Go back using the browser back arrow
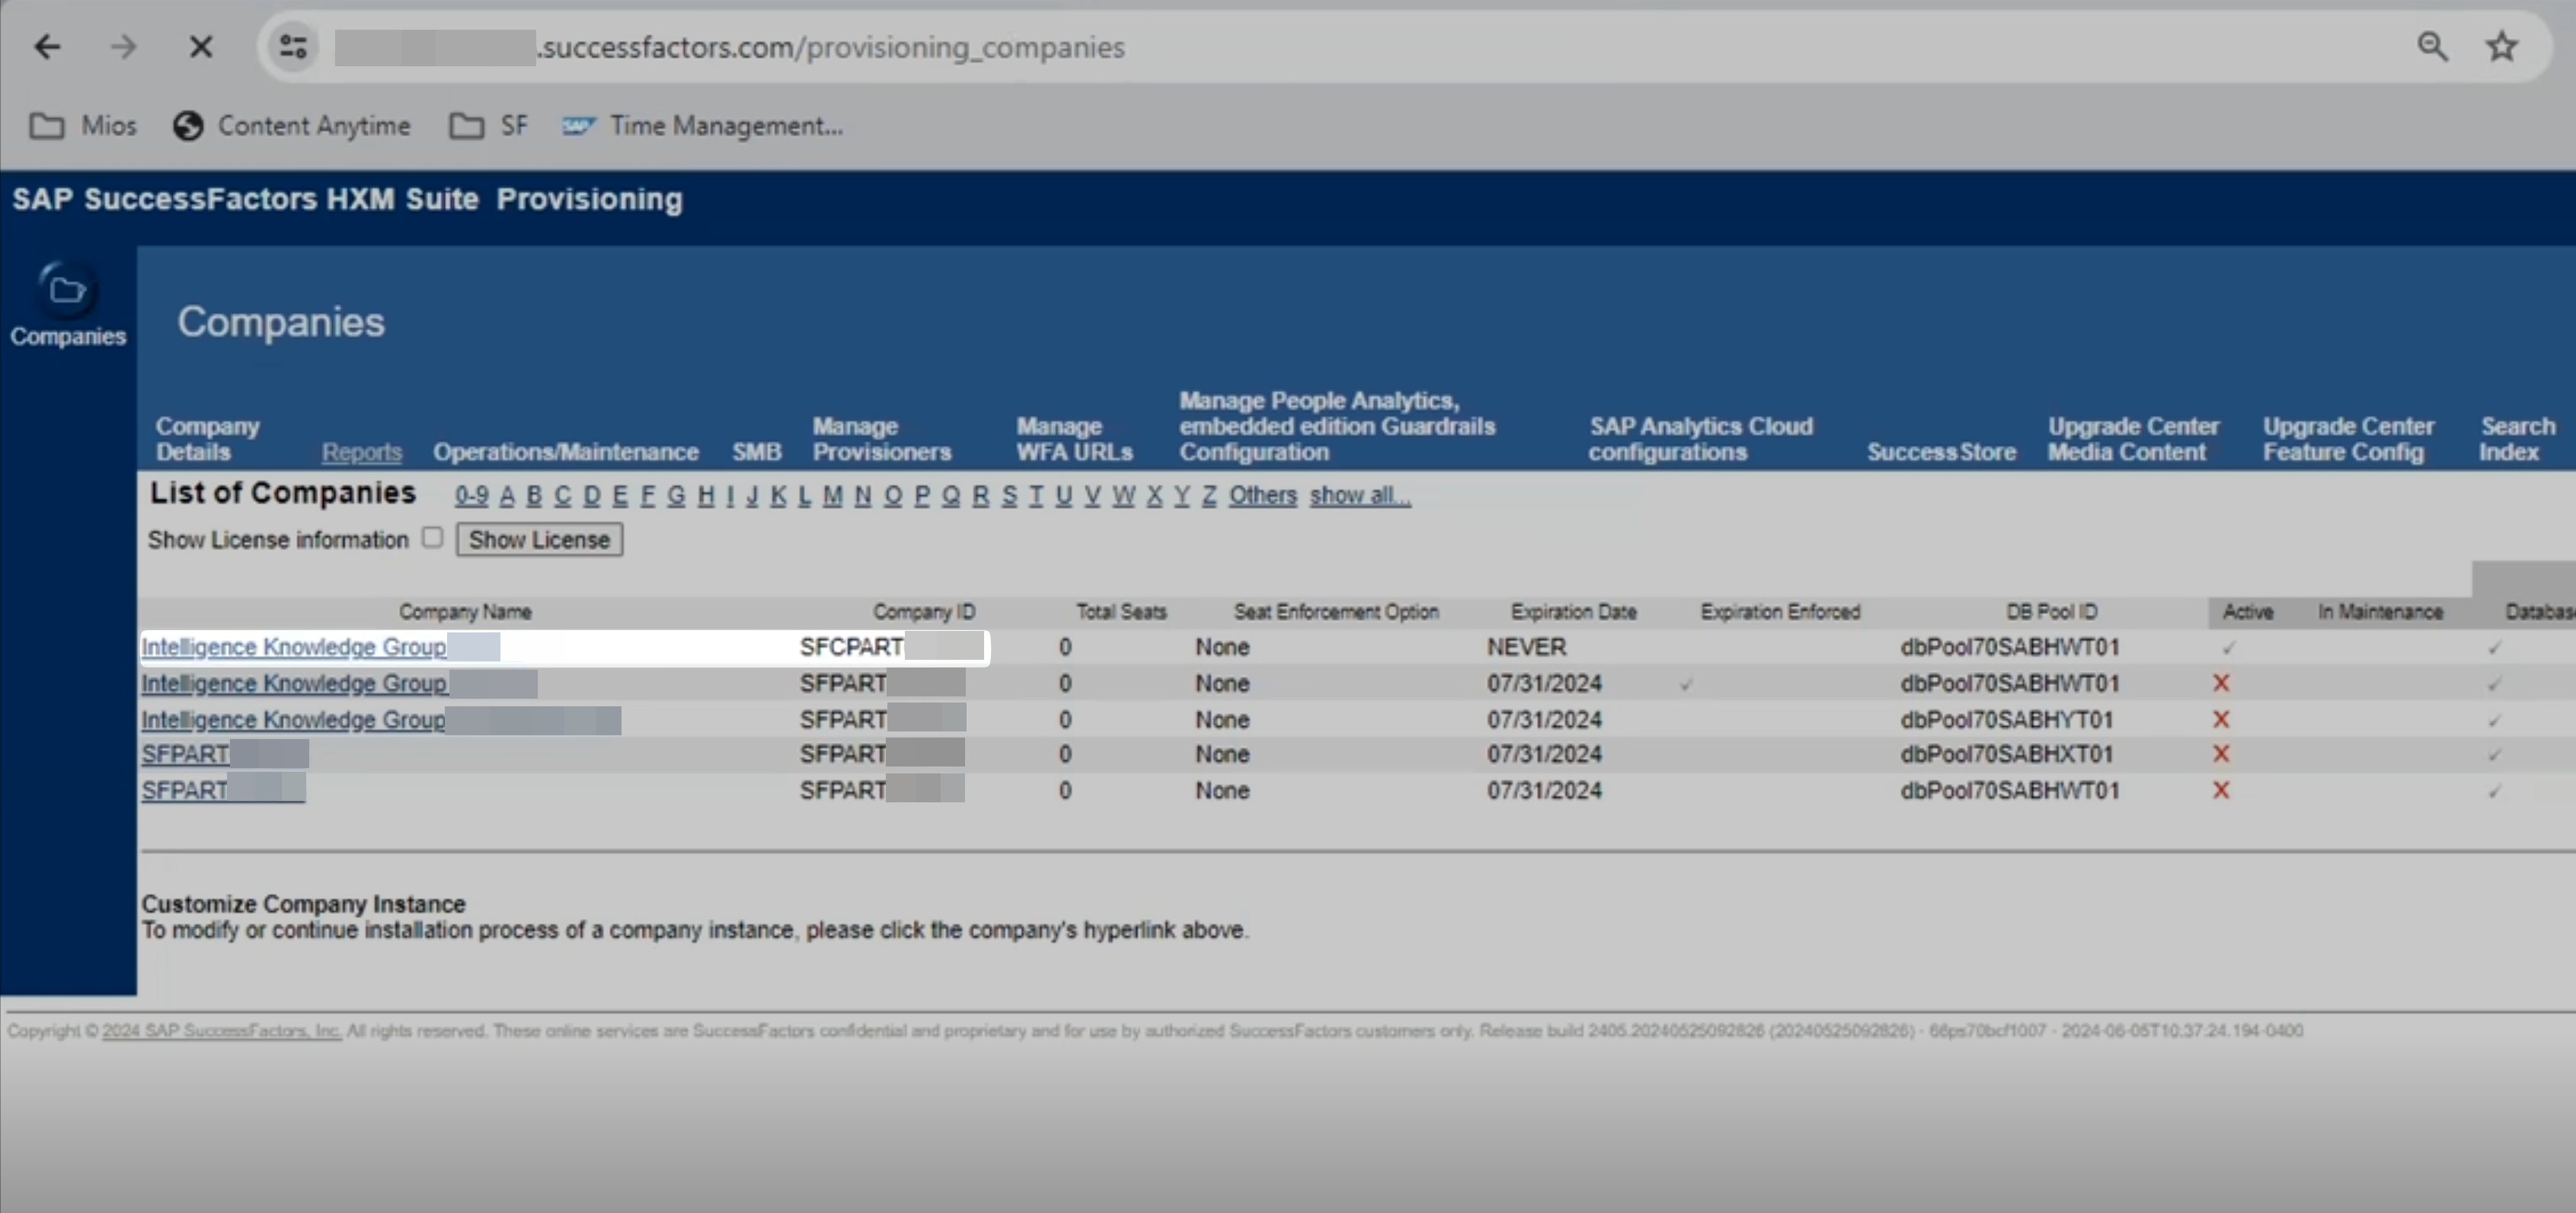 [47, 46]
